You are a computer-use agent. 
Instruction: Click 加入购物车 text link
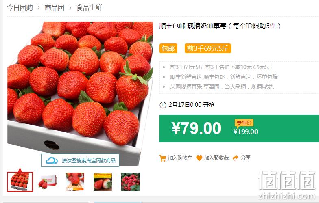(180, 158)
